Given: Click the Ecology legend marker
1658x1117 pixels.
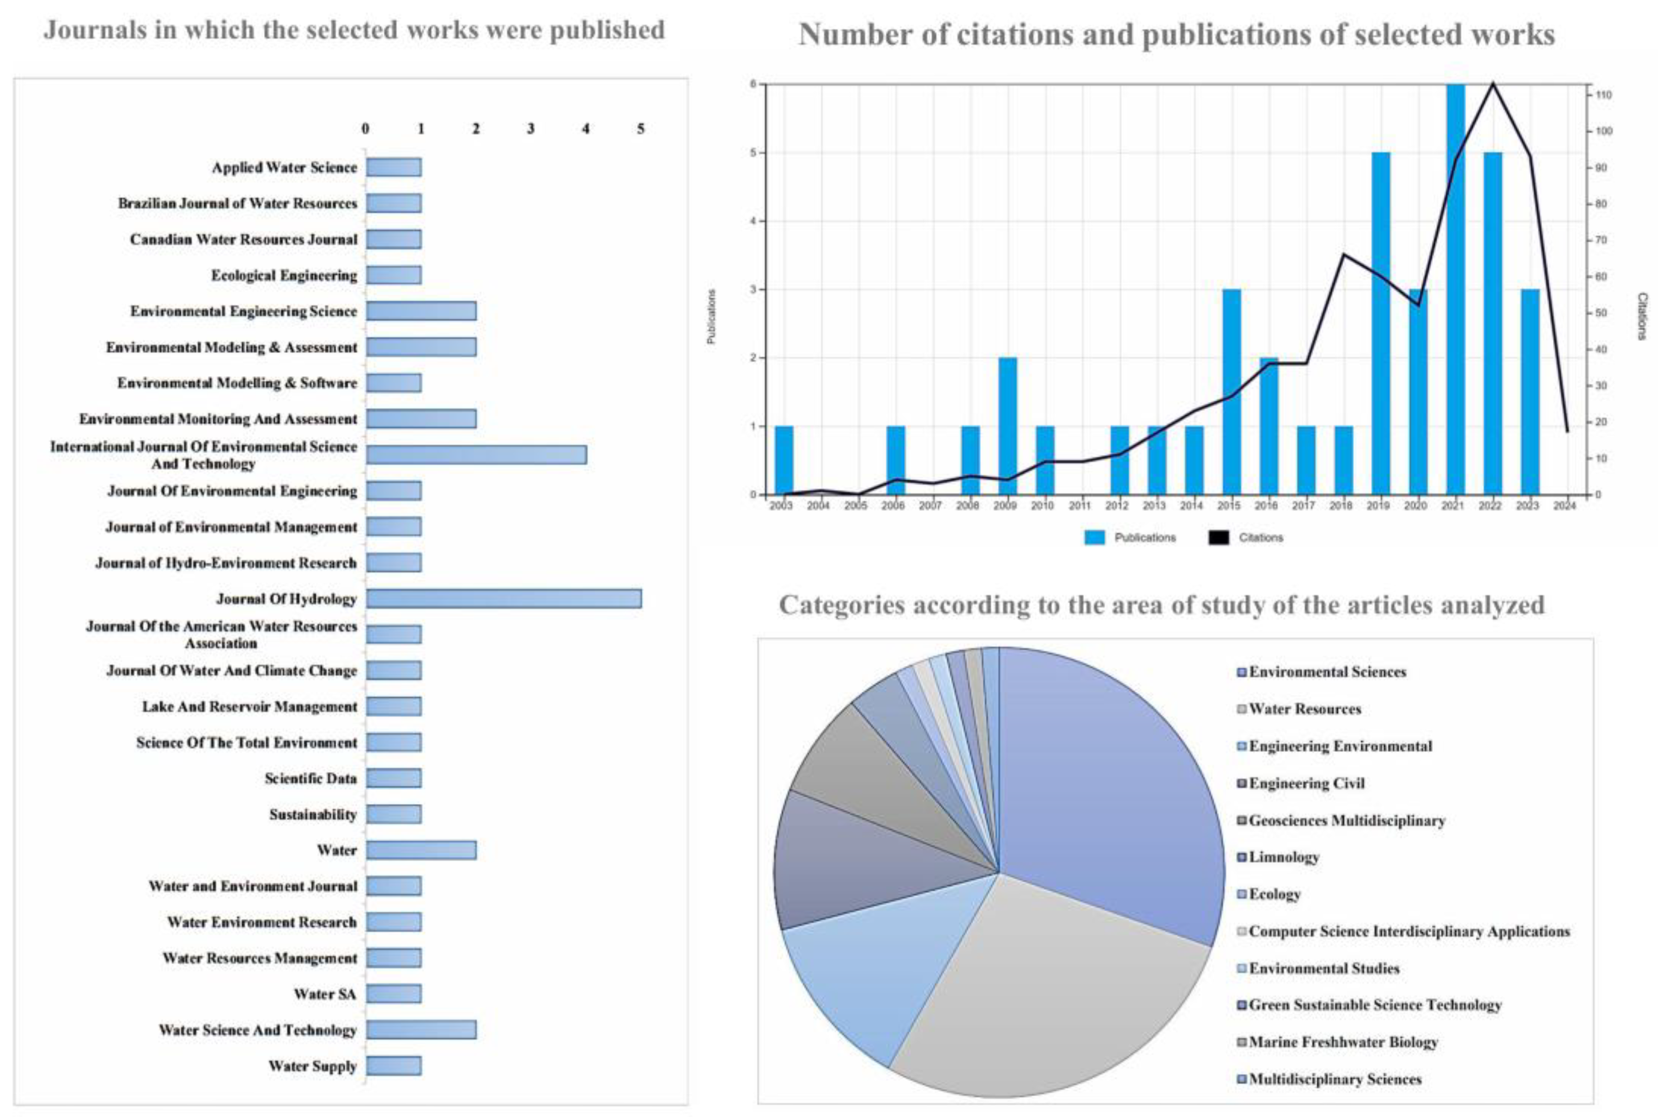Looking at the screenshot, I should tap(1242, 894).
